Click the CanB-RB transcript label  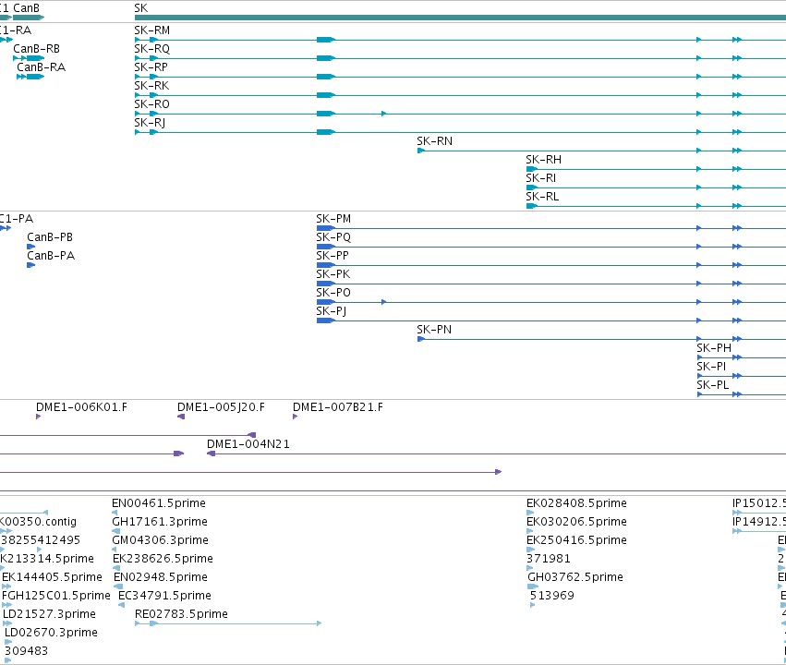pyautogui.click(x=36, y=49)
